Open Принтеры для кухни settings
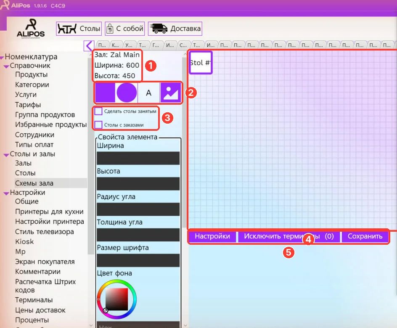 pyautogui.click(x=49, y=212)
